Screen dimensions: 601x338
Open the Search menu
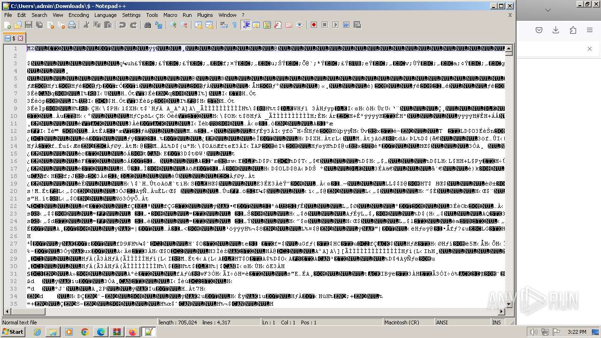tap(39, 15)
